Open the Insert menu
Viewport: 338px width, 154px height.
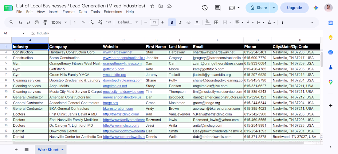(54, 12)
